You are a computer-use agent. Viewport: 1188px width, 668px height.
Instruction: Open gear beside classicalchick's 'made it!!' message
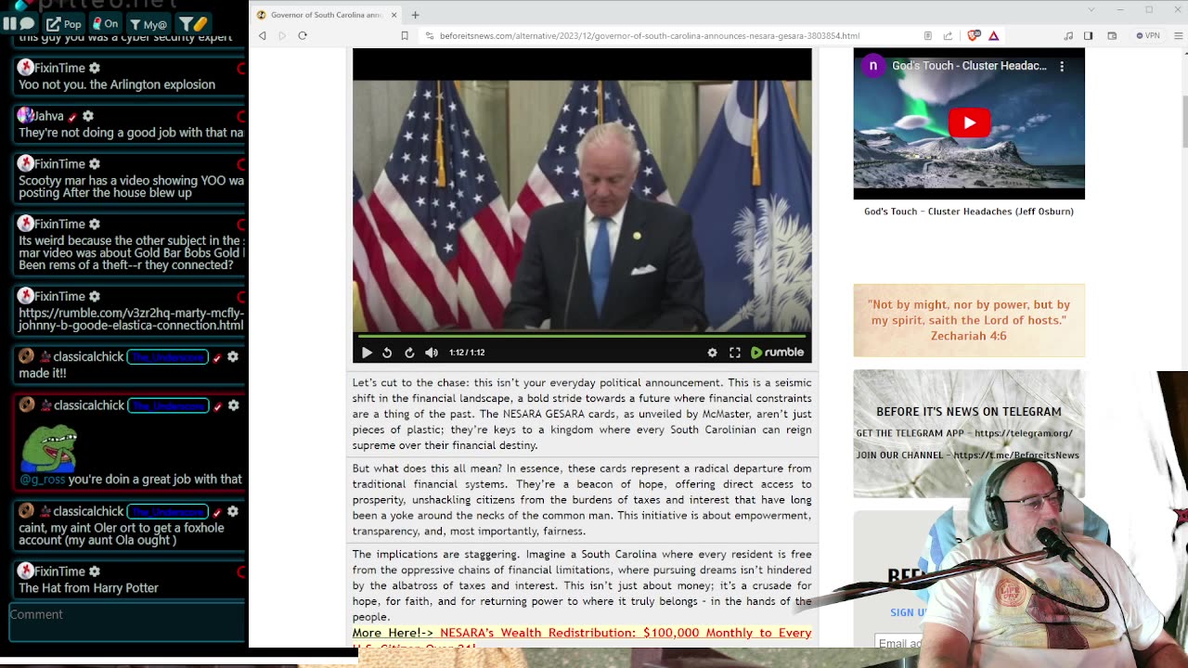coord(233,357)
